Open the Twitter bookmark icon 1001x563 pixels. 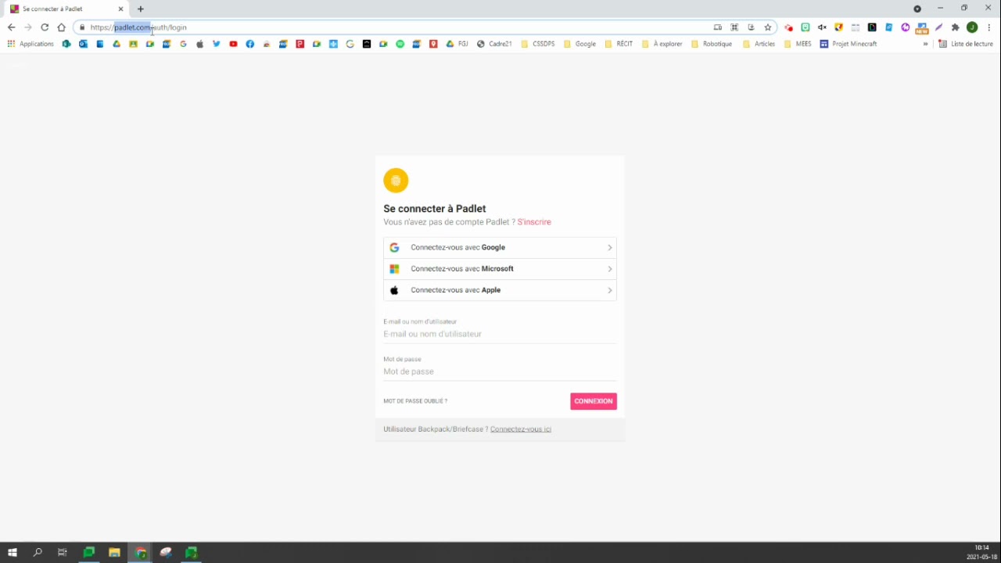[217, 44]
